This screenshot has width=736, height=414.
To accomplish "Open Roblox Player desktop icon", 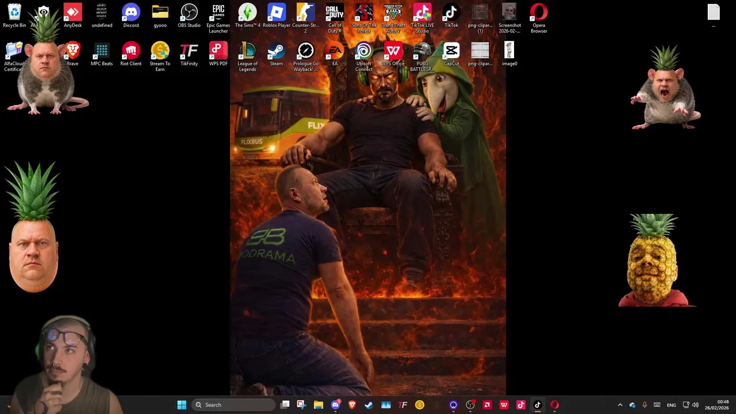I will coord(277,16).
